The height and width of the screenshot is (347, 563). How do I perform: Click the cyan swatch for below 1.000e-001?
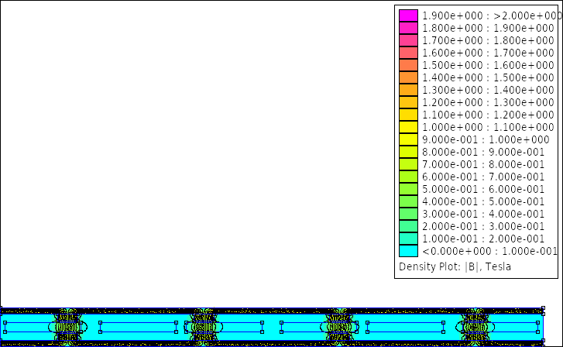[408, 251]
